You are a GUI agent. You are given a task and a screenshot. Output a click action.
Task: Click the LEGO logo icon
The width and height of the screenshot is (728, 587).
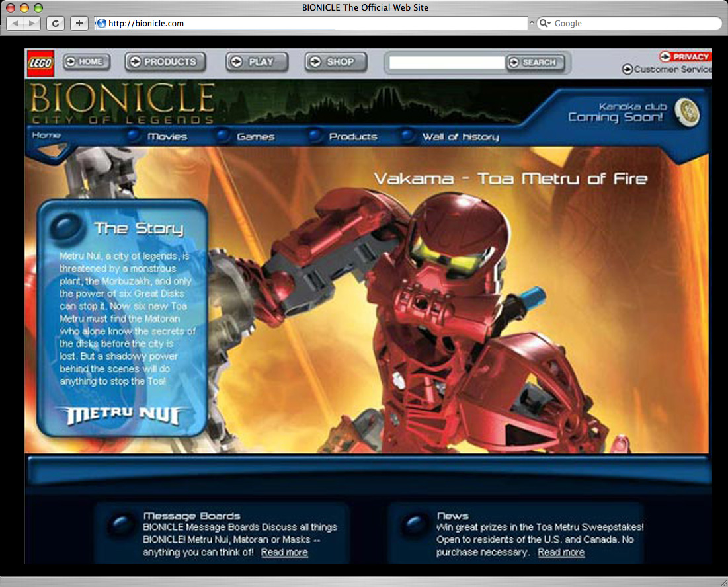pyautogui.click(x=40, y=63)
